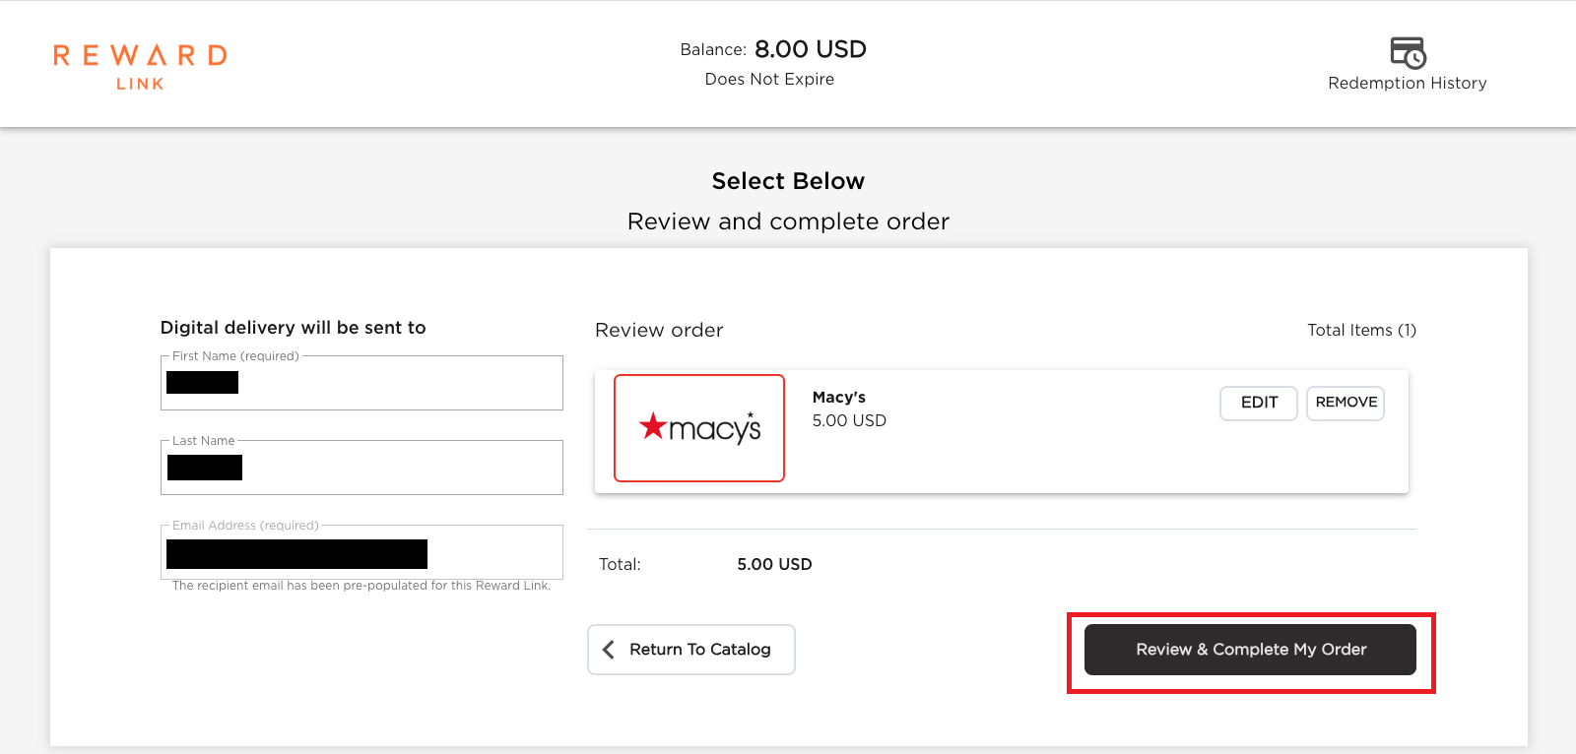Click the back chevron in Return To Catalog

[609, 650]
